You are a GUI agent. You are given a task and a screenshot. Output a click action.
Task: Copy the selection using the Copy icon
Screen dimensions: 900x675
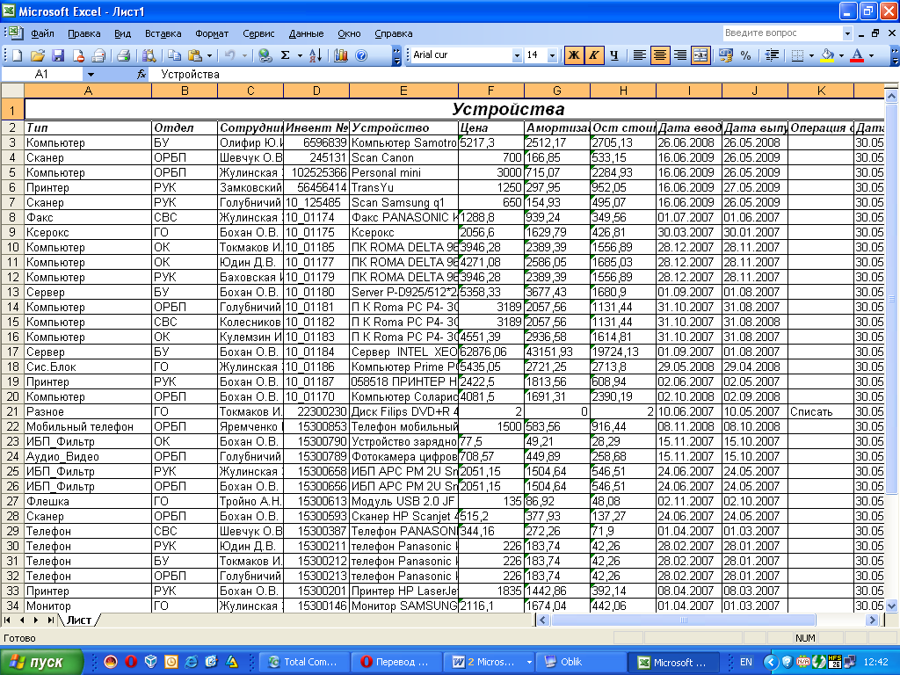(174, 55)
